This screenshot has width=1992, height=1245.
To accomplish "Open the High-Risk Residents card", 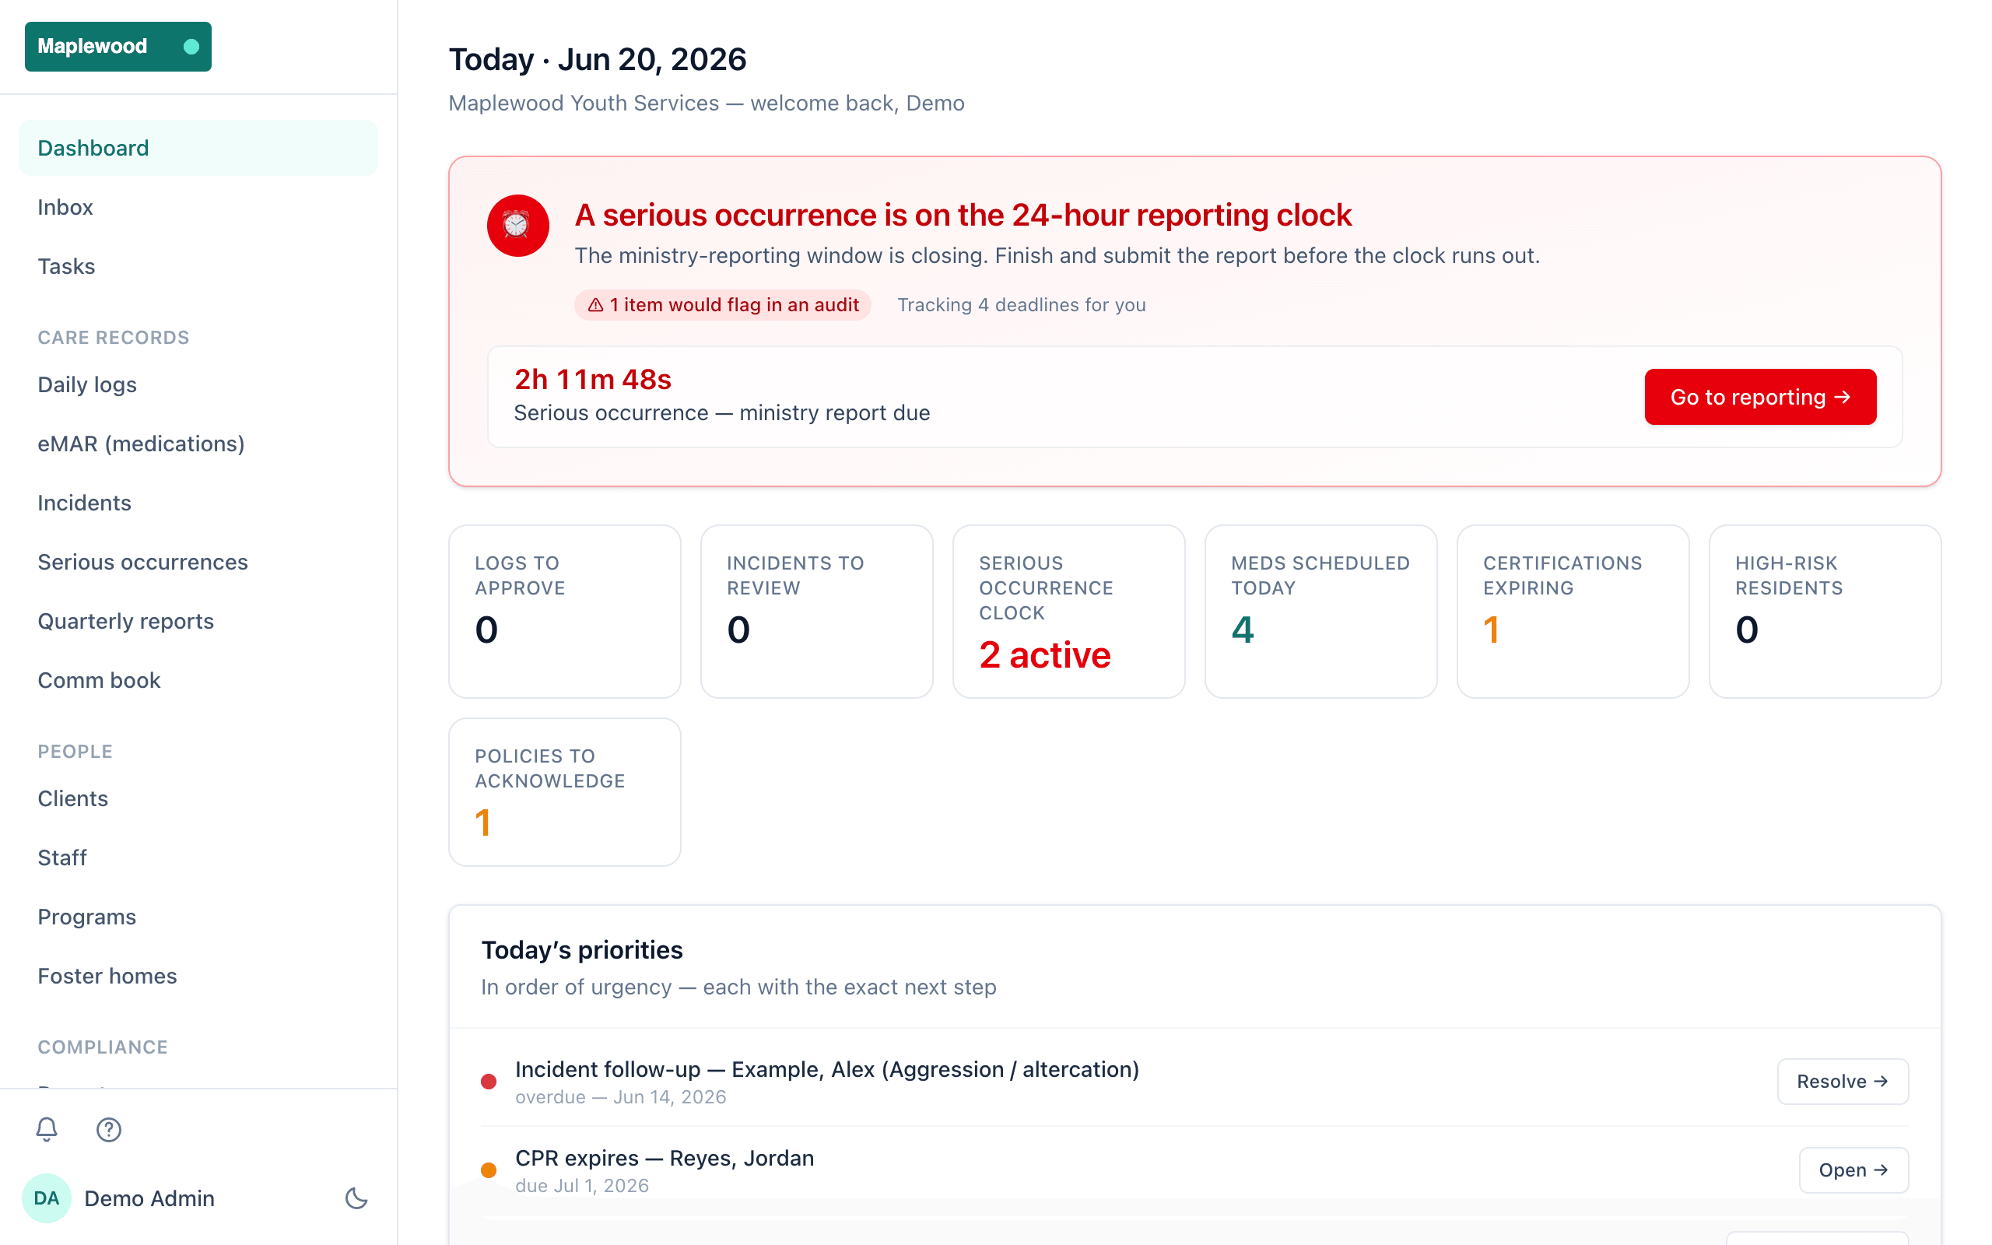I will point(1825,612).
